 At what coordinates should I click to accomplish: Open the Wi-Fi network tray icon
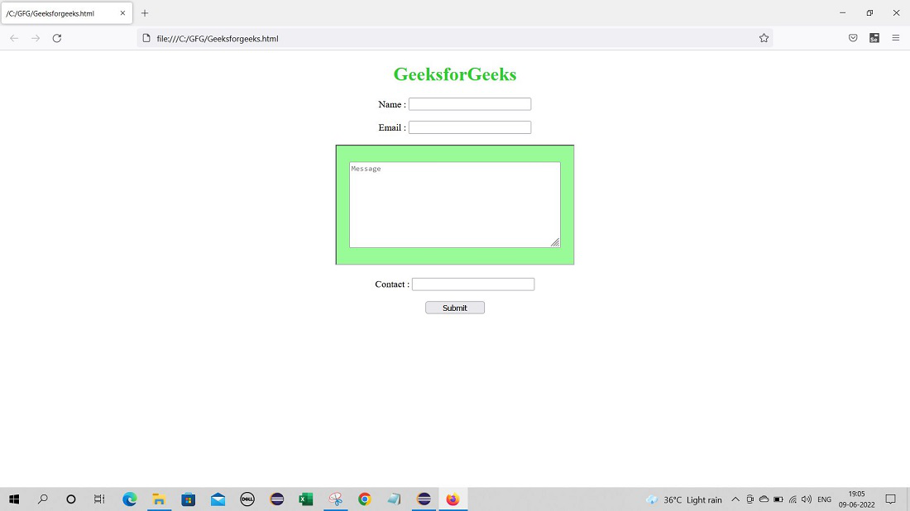coord(793,499)
